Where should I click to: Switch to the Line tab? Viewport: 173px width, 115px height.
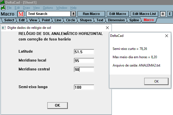tap(58, 20)
